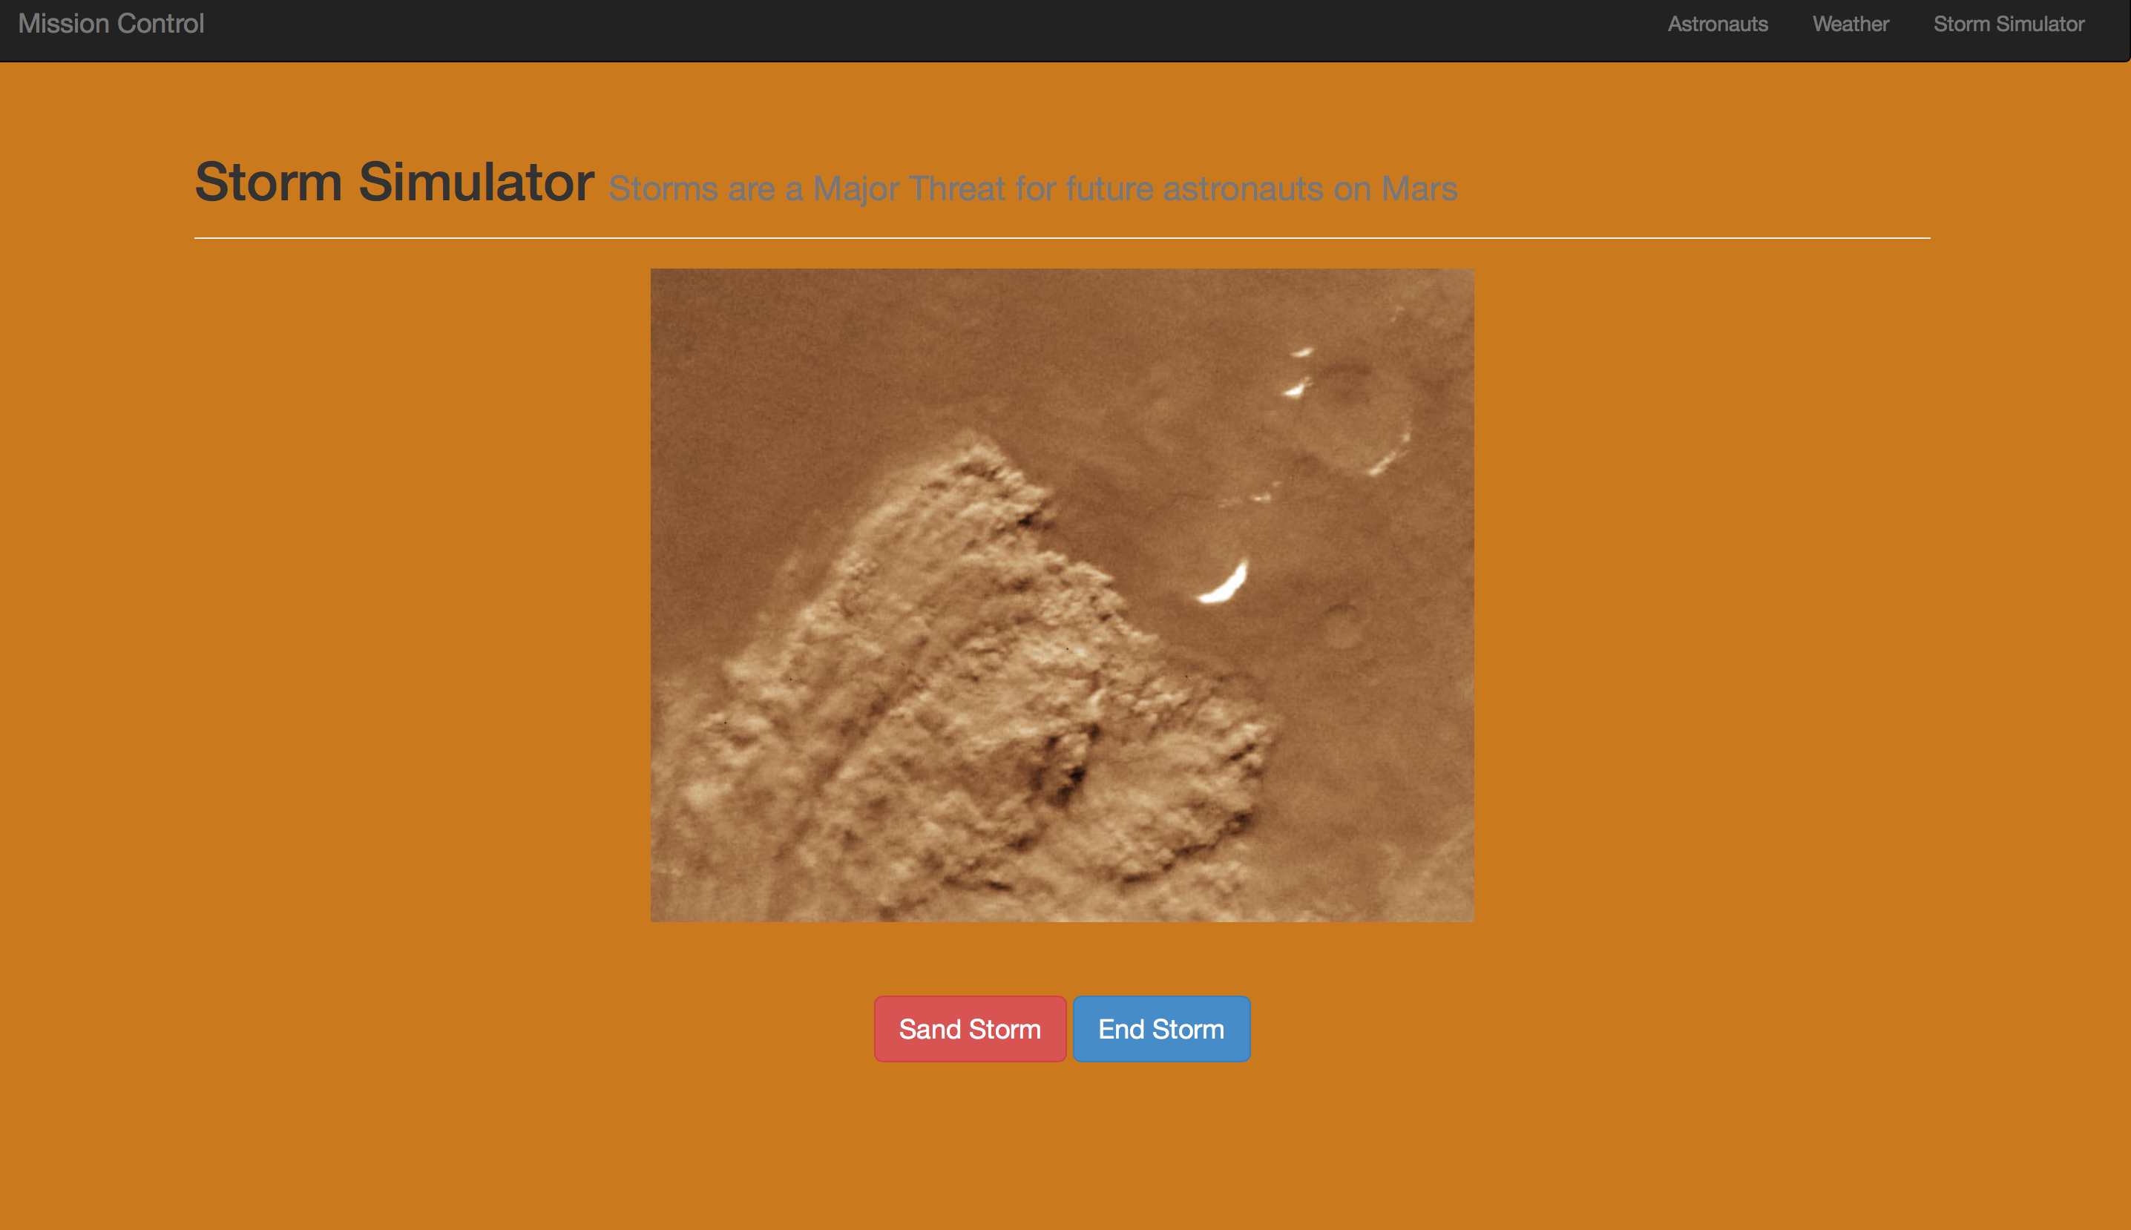Click the empty orange area below buttons
Screen dimensions: 2131x1230
click(1062, 1157)
